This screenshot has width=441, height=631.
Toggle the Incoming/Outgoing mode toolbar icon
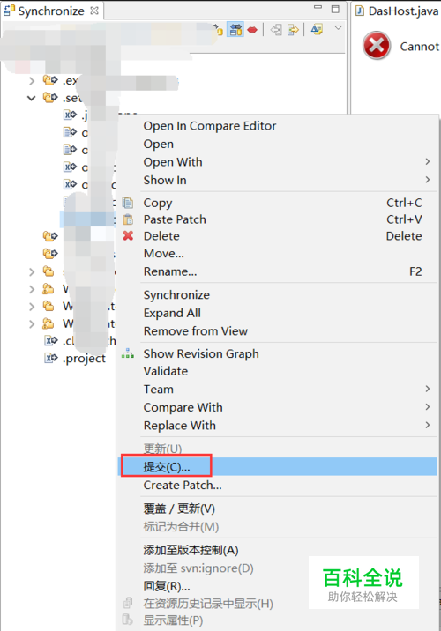click(x=235, y=30)
